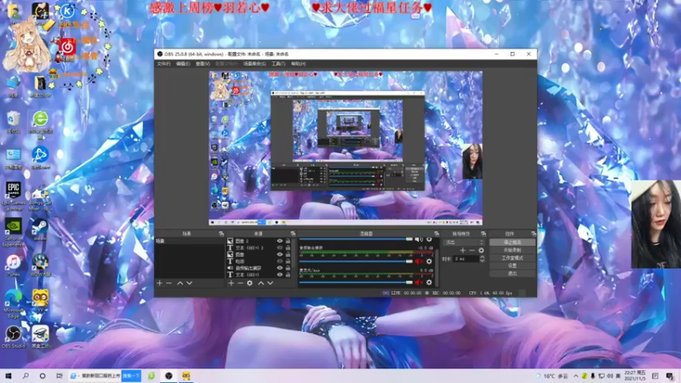Toggle visibility of the 音频输出捕获 source
Screen dimensions: 681x383
(280, 268)
